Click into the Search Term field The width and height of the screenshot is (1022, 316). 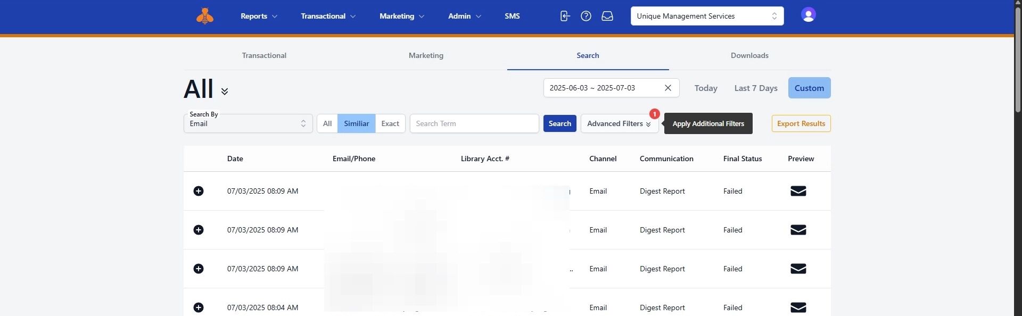(474, 123)
